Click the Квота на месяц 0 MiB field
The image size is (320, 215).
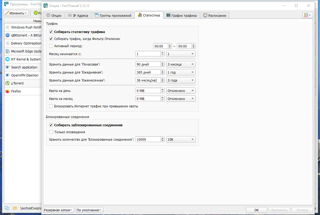click(148, 99)
